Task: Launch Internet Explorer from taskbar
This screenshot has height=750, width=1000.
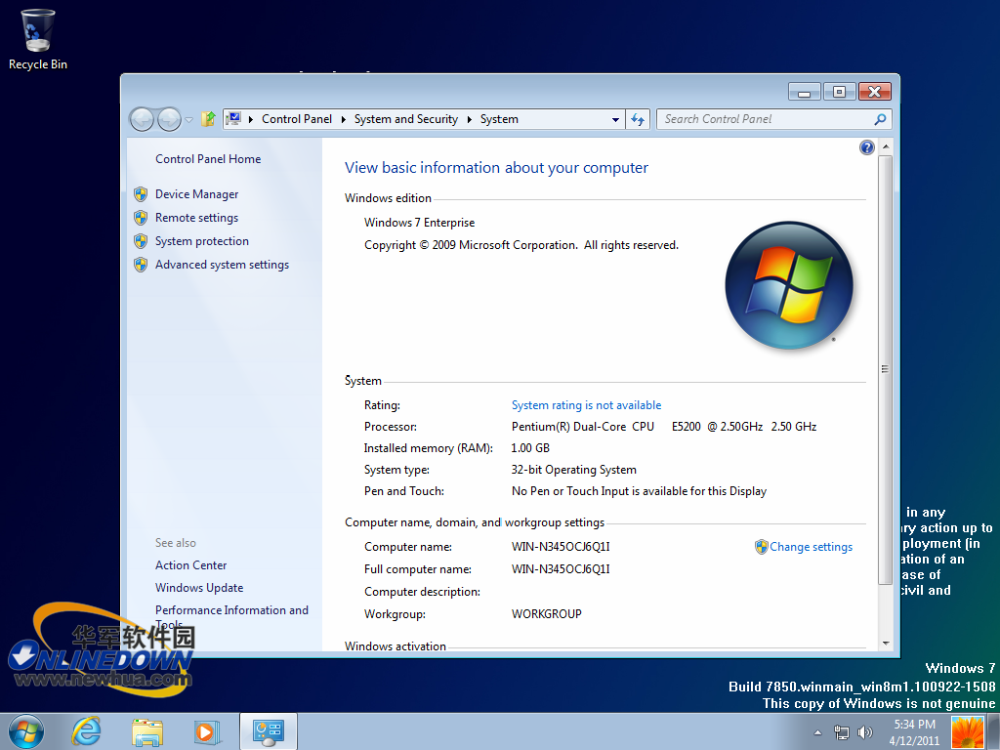Action: coord(86,731)
